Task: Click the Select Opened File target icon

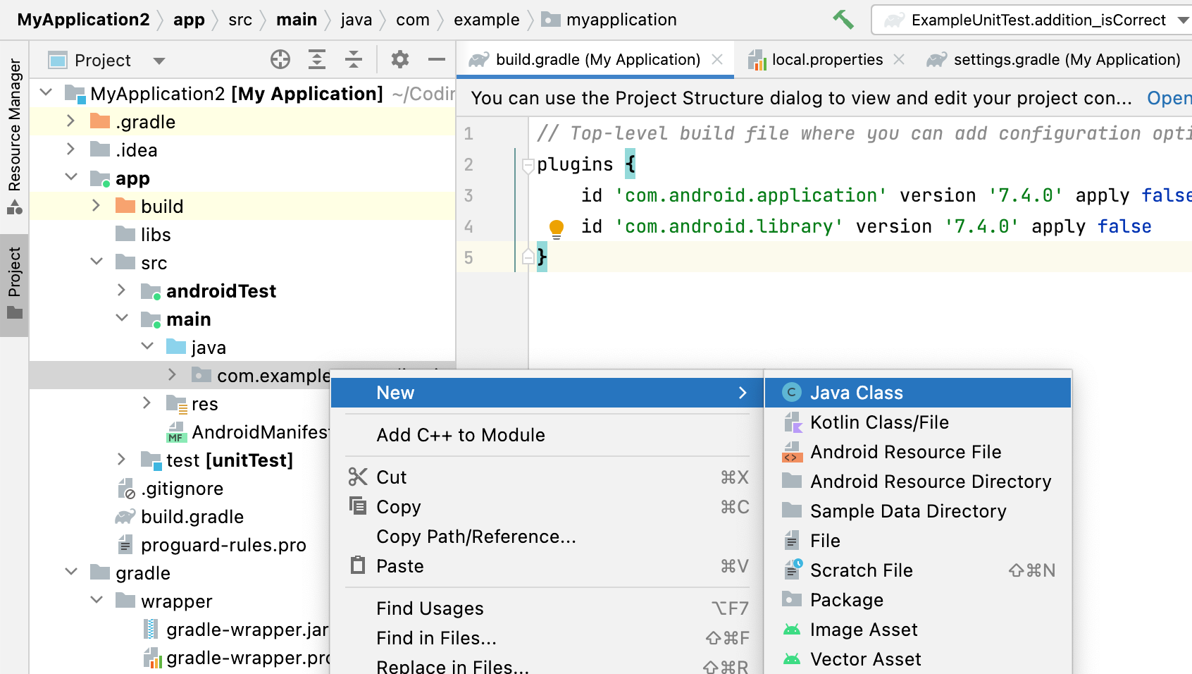Action: (x=280, y=60)
